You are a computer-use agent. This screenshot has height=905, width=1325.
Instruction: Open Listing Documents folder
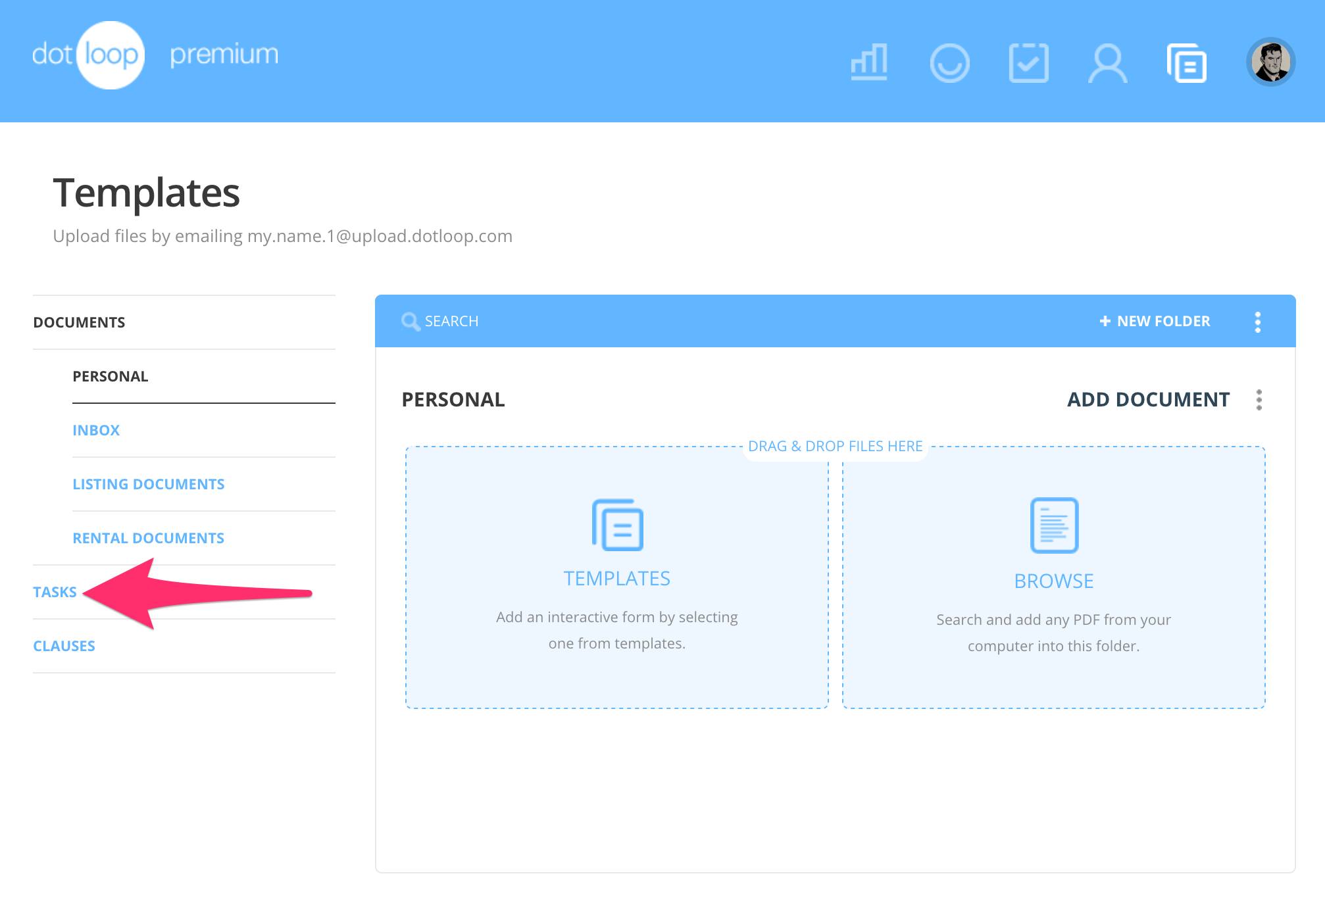coord(149,484)
